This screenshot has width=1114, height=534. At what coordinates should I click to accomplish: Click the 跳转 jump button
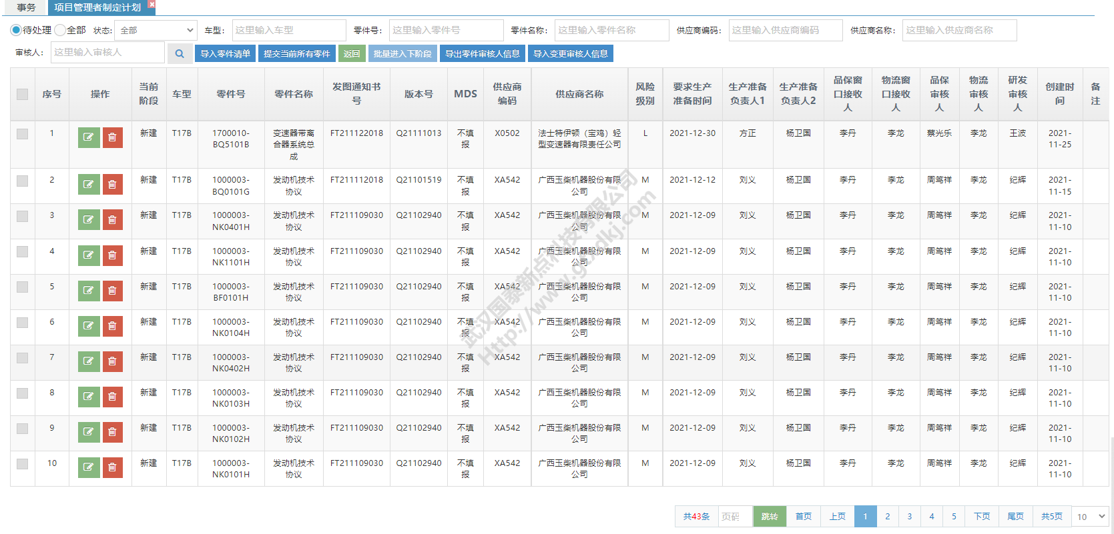tap(770, 517)
